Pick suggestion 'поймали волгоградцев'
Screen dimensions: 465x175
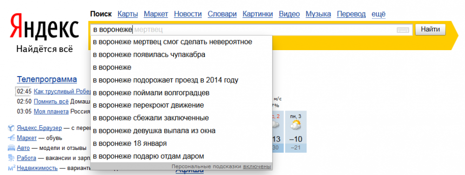pos(181,93)
